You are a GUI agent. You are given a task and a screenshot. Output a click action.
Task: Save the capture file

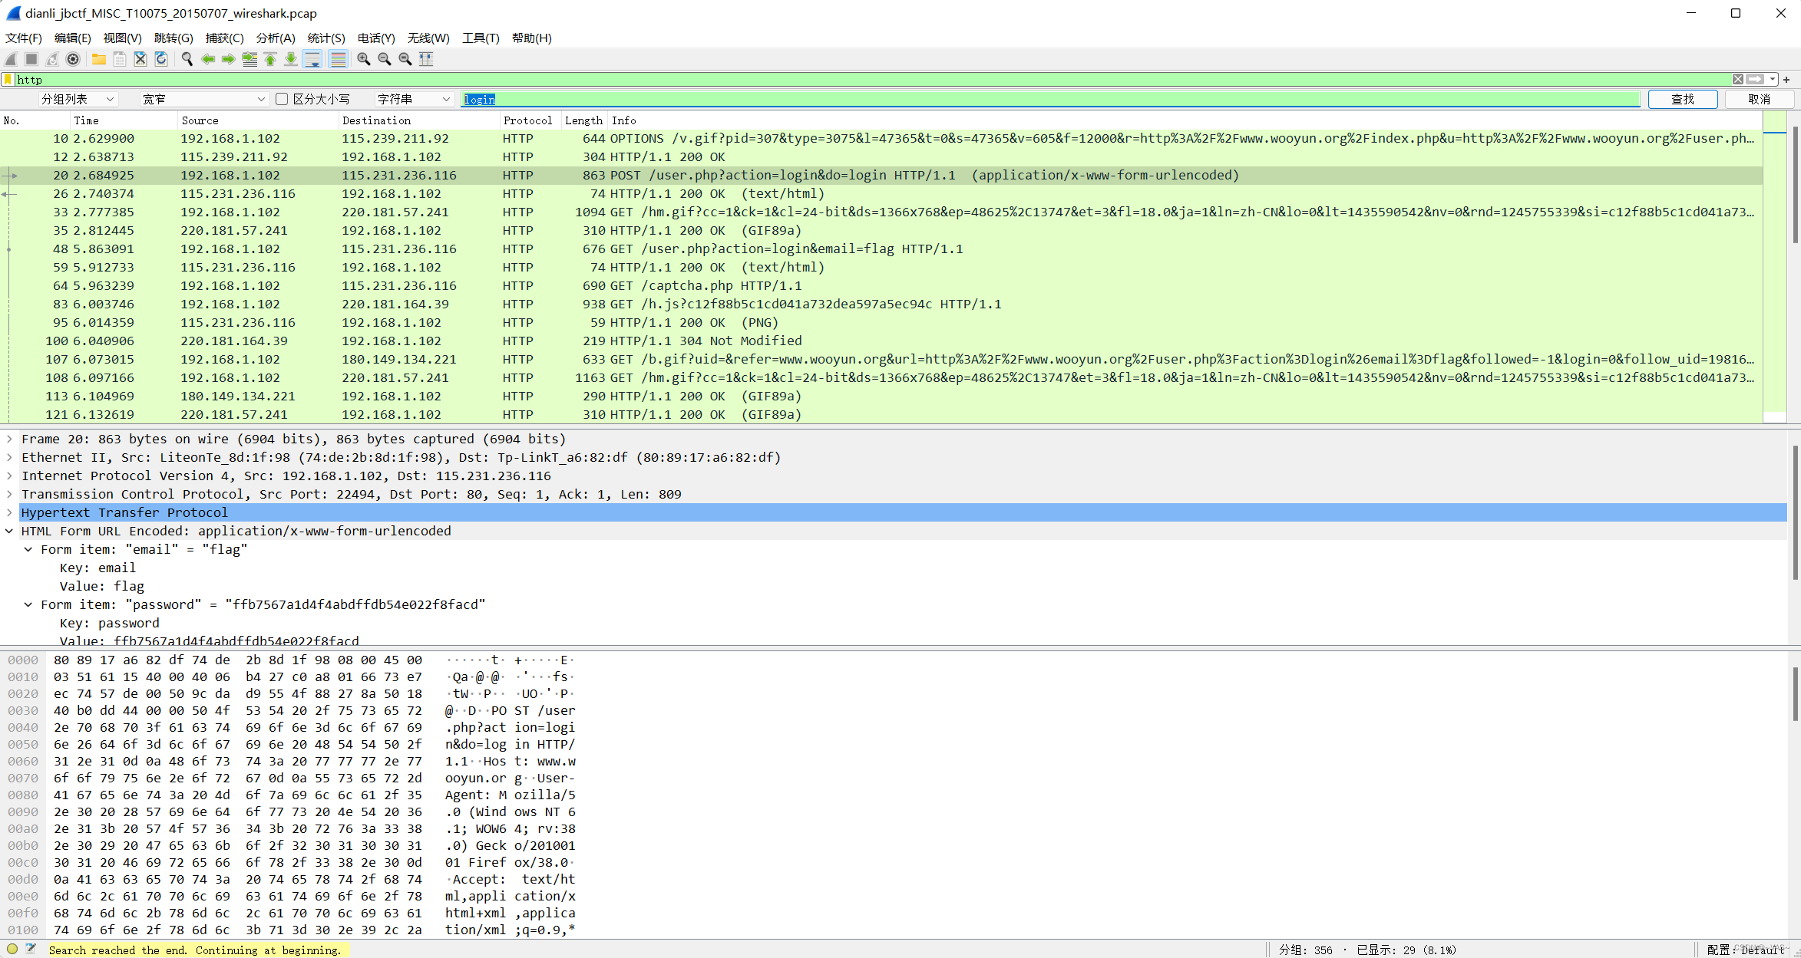[x=120, y=59]
